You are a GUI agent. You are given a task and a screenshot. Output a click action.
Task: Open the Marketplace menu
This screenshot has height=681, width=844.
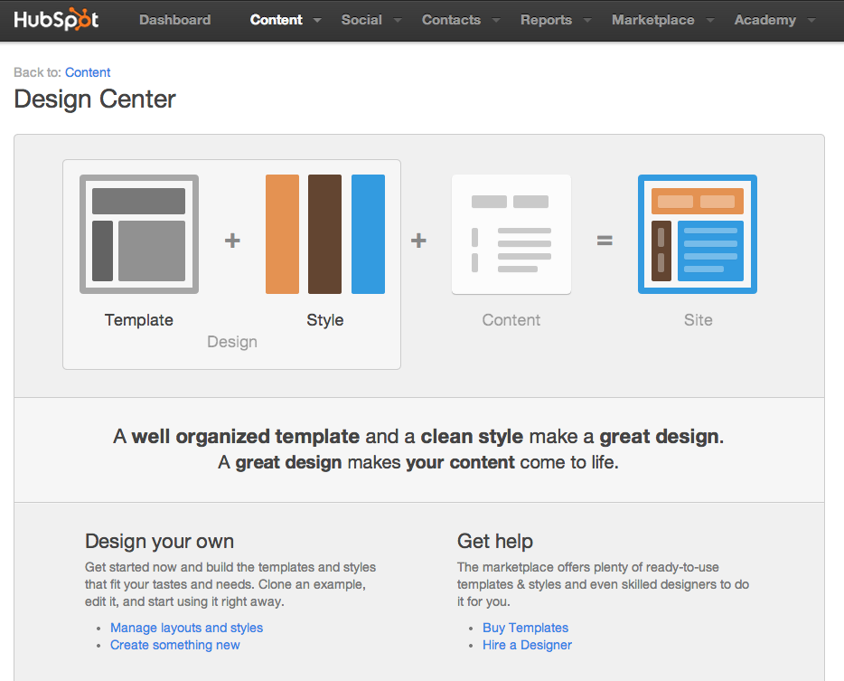[x=652, y=20]
